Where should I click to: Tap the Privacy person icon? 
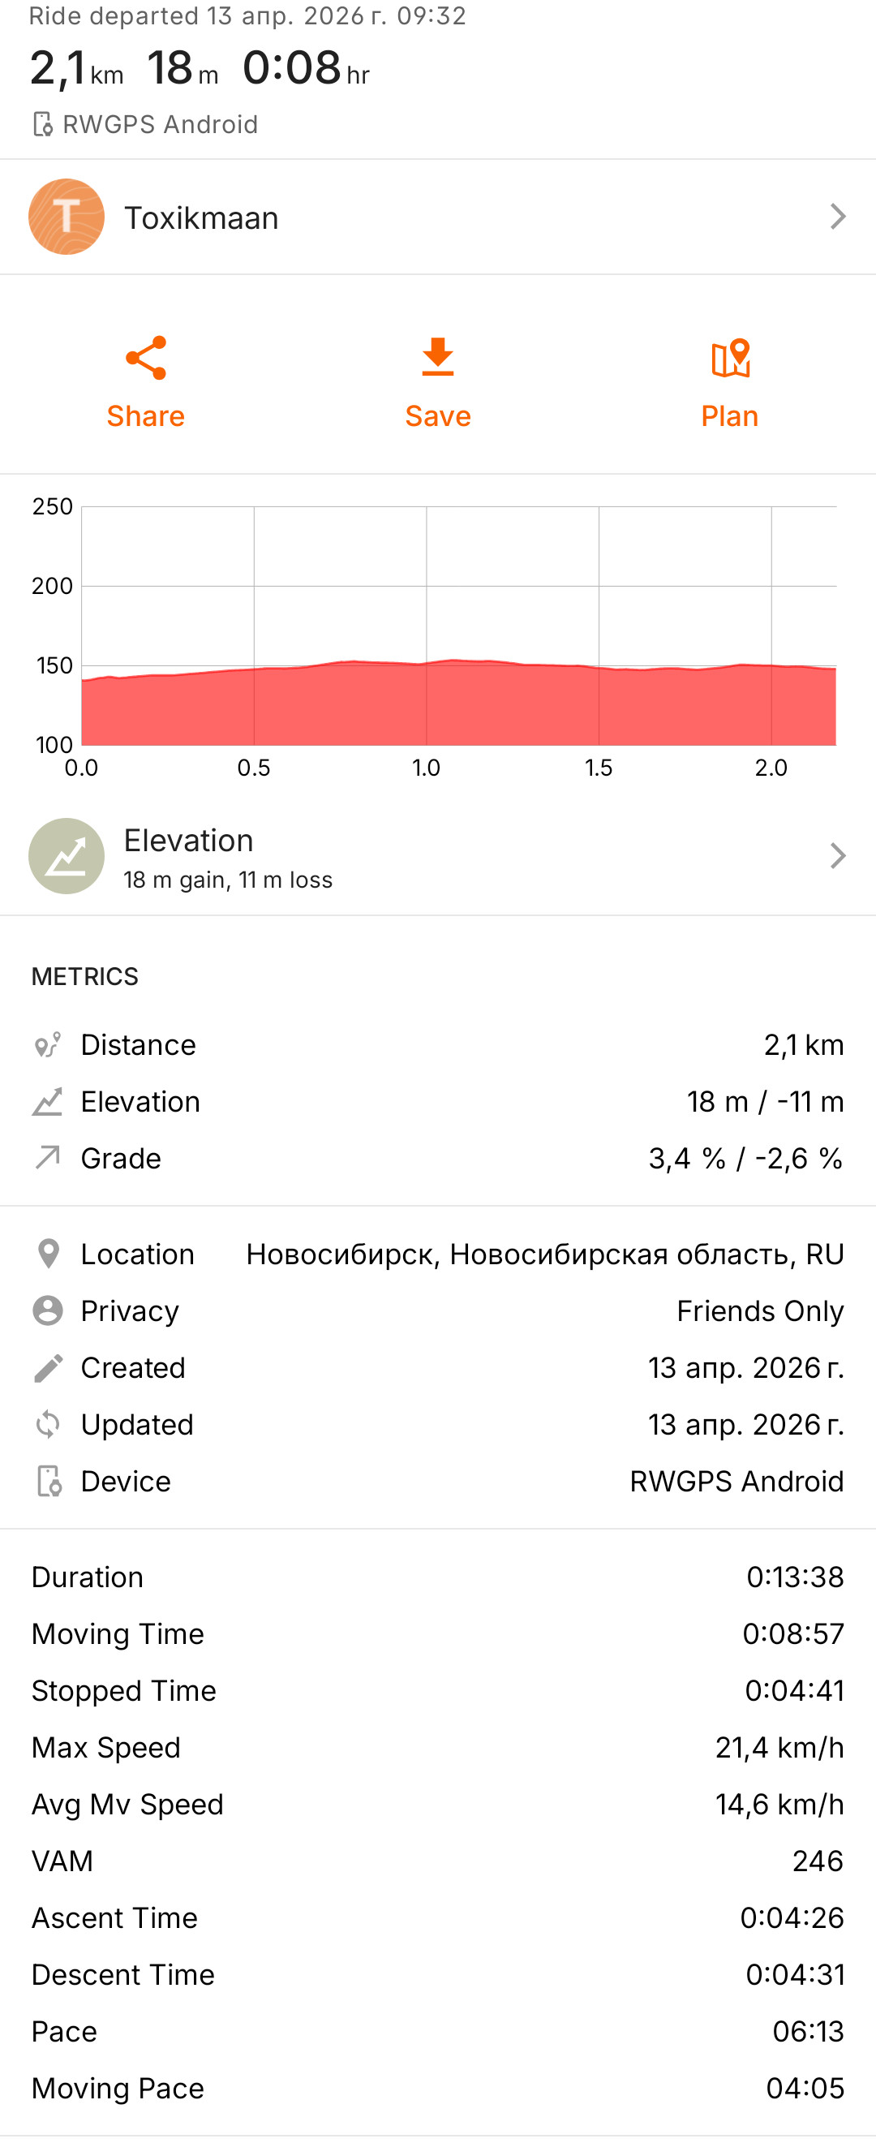[47, 1310]
